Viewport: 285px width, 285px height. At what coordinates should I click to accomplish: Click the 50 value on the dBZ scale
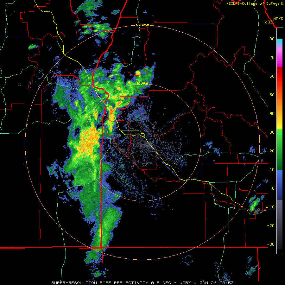point(272,95)
